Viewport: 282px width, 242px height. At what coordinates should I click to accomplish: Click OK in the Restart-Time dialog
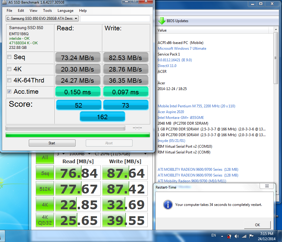coord(257,225)
